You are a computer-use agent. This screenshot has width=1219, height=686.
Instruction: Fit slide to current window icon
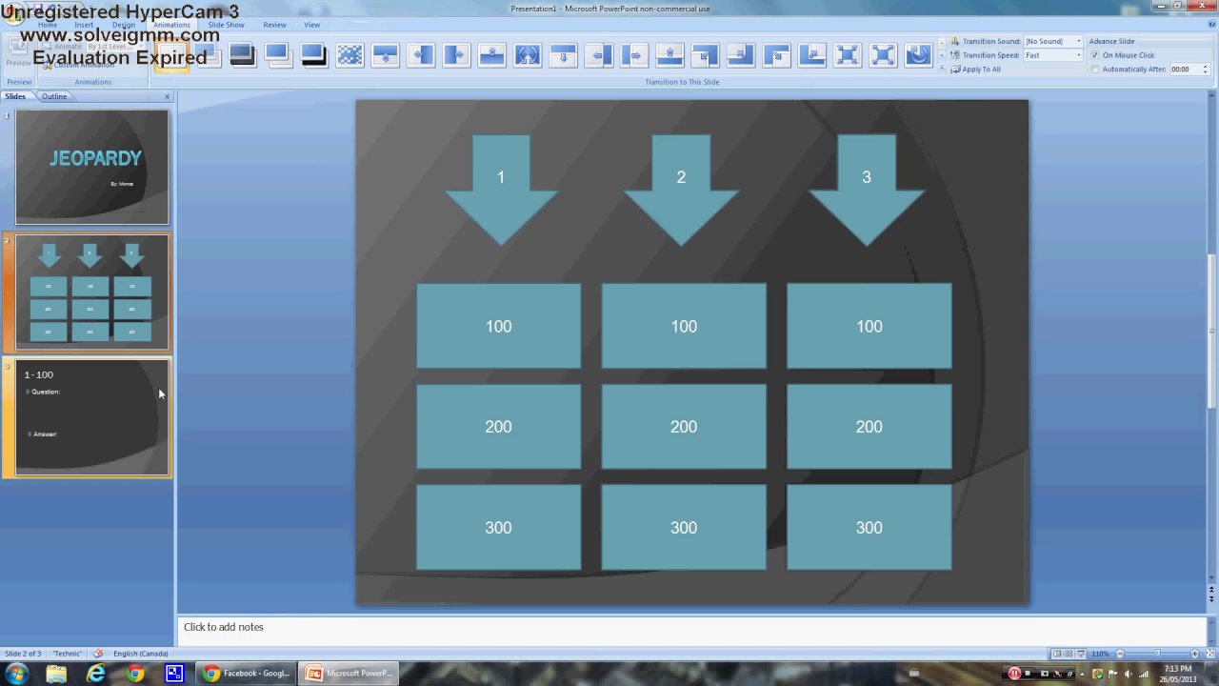[1210, 654]
